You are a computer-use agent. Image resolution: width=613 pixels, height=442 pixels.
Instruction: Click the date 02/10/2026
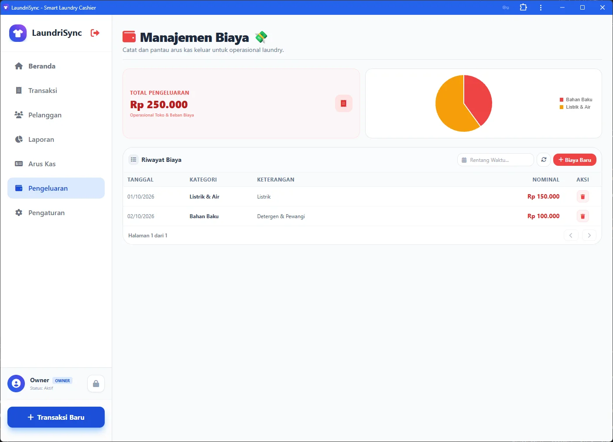[141, 216]
